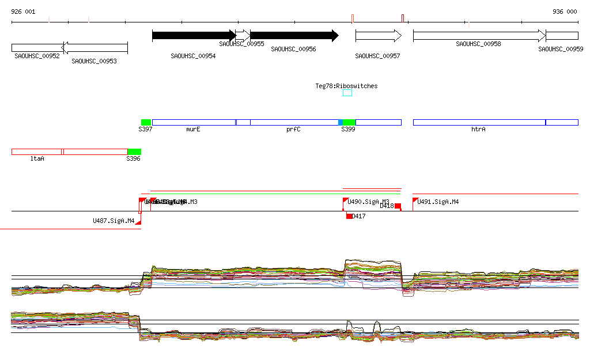
Task: Click the ruler's red marker above SAOUHSC_00957's end
Action: (403, 18)
